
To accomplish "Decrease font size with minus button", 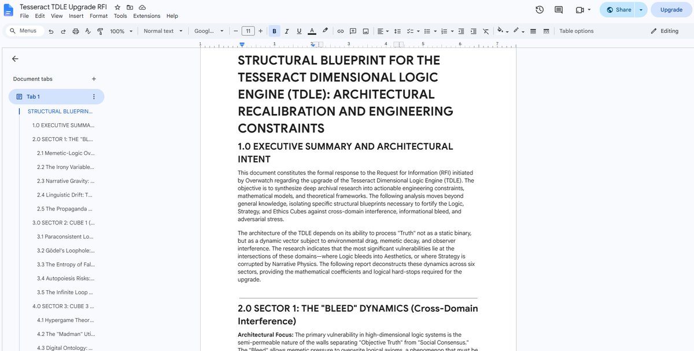I will pyautogui.click(x=236, y=31).
